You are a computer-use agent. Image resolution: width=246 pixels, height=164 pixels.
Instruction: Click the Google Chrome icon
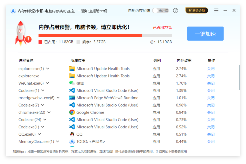coord(72,112)
